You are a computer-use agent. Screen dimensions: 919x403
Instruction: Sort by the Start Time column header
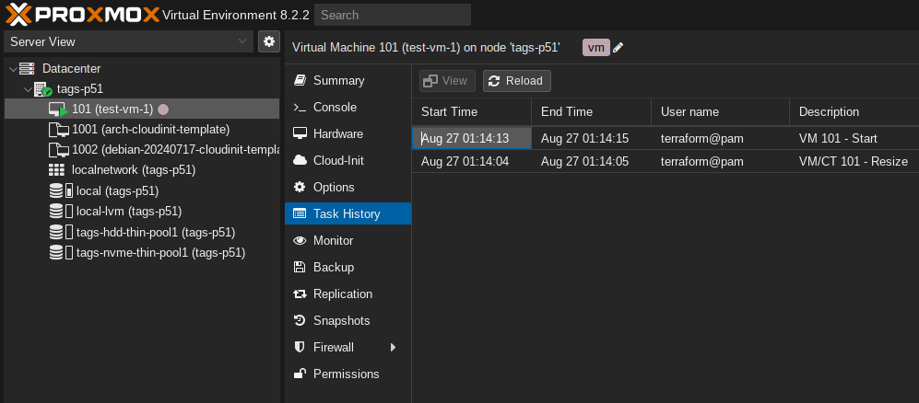tap(470, 111)
